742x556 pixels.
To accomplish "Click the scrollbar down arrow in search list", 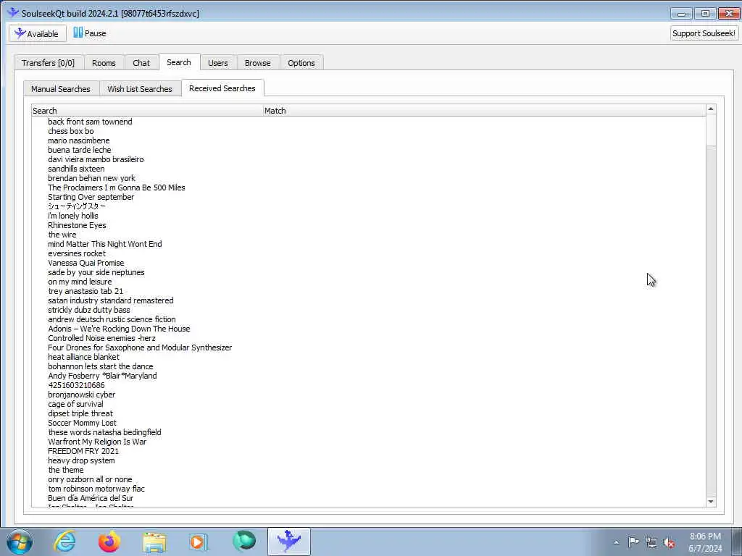I will click(710, 502).
